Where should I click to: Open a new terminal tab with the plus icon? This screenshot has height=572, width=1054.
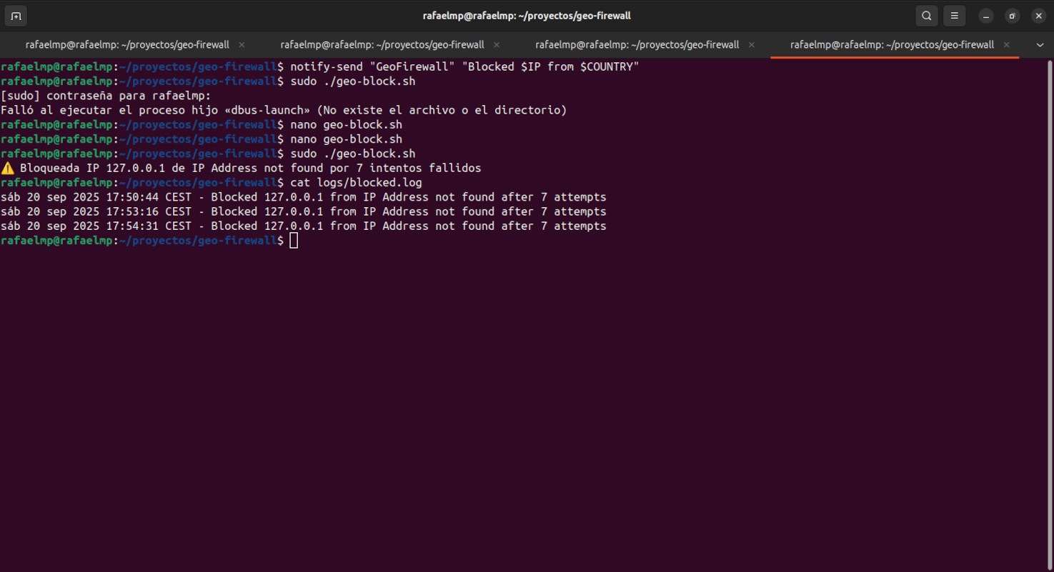tap(16, 16)
